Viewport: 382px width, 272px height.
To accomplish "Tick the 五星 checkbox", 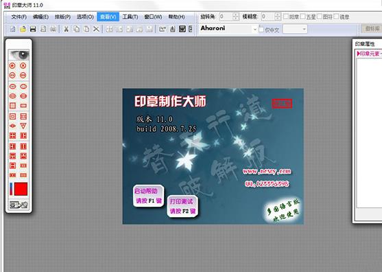I will coord(303,16).
